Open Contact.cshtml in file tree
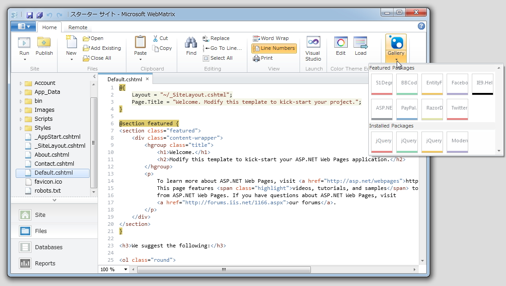506x286 pixels. [x=54, y=164]
